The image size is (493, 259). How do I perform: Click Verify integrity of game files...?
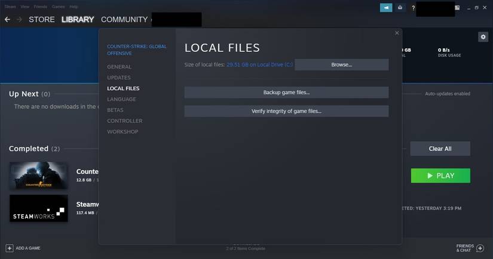[286, 111]
